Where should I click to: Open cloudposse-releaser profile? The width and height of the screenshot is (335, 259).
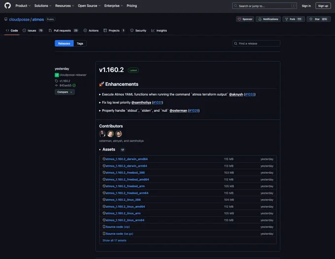click(73, 75)
